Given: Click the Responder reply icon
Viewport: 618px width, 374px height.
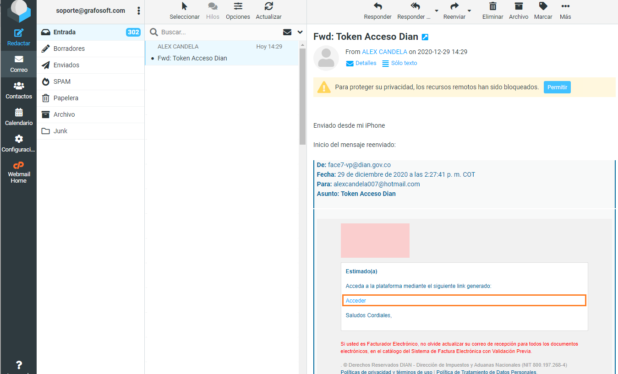Looking at the screenshot, I should tap(377, 6).
